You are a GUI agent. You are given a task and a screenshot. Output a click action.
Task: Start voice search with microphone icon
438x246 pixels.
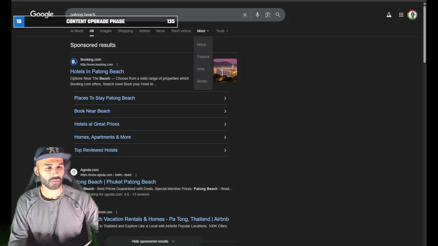(x=257, y=15)
